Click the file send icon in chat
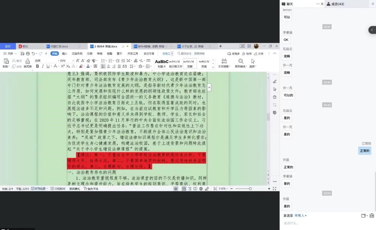This screenshot has height=230, width=376. pyautogui.click(x=363, y=216)
